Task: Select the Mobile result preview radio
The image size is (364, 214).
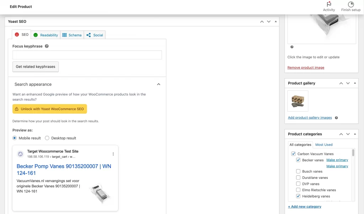Action: coord(15,138)
